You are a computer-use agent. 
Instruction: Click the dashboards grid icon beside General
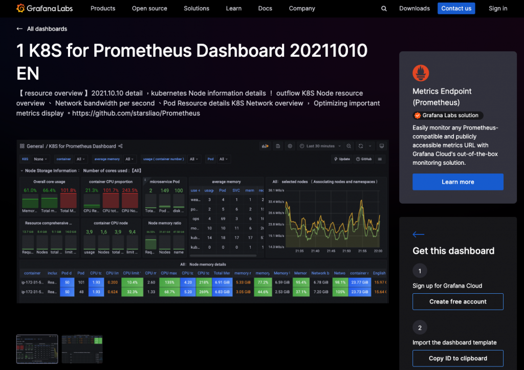(x=22, y=146)
